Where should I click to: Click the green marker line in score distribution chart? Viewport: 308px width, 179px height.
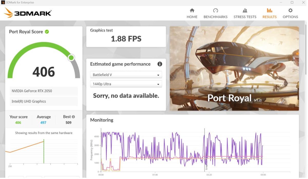[44, 151]
